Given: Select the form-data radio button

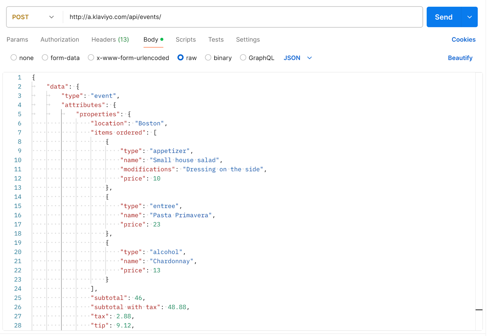Looking at the screenshot, I should click(x=45, y=57).
